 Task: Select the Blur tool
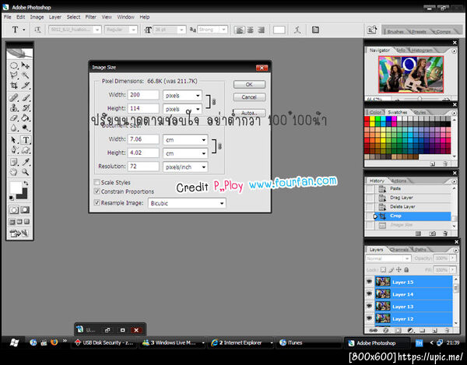click(x=14, y=128)
